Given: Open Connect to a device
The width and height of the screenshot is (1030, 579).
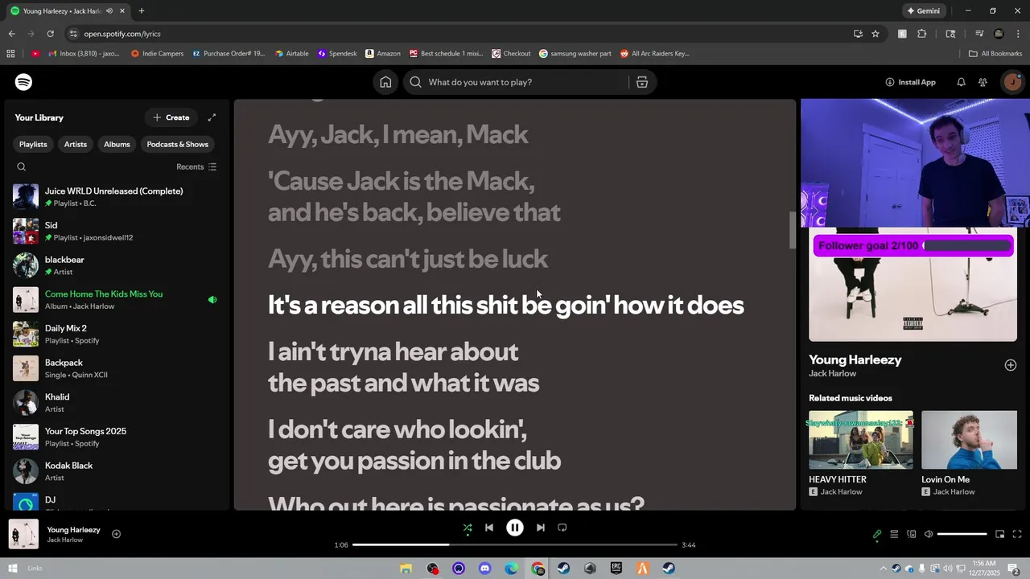Looking at the screenshot, I should click(x=912, y=534).
